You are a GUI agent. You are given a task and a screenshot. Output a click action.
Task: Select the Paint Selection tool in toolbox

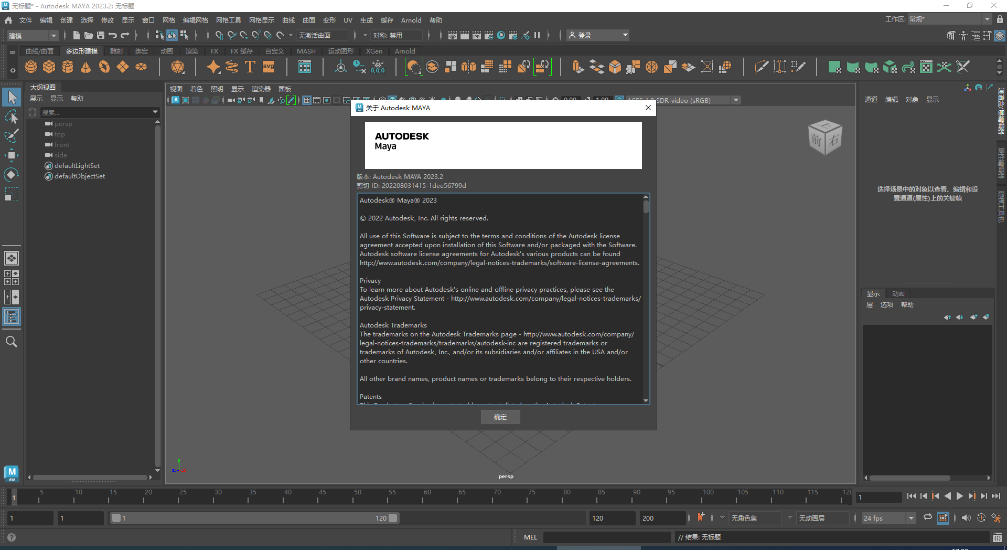12,136
